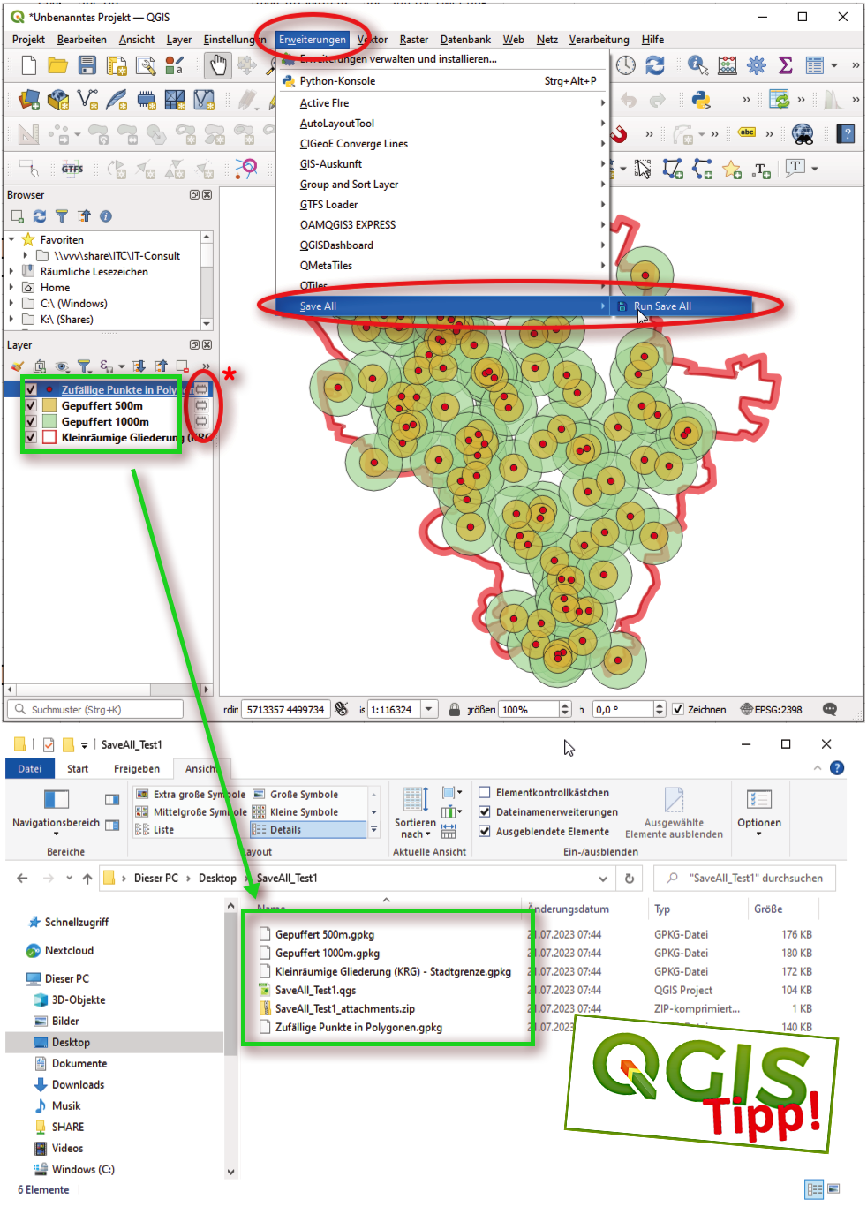Image resolution: width=867 pixels, height=1222 pixels.
Task: Switch to the Start ribbon tab in Explorer
Action: (78, 769)
